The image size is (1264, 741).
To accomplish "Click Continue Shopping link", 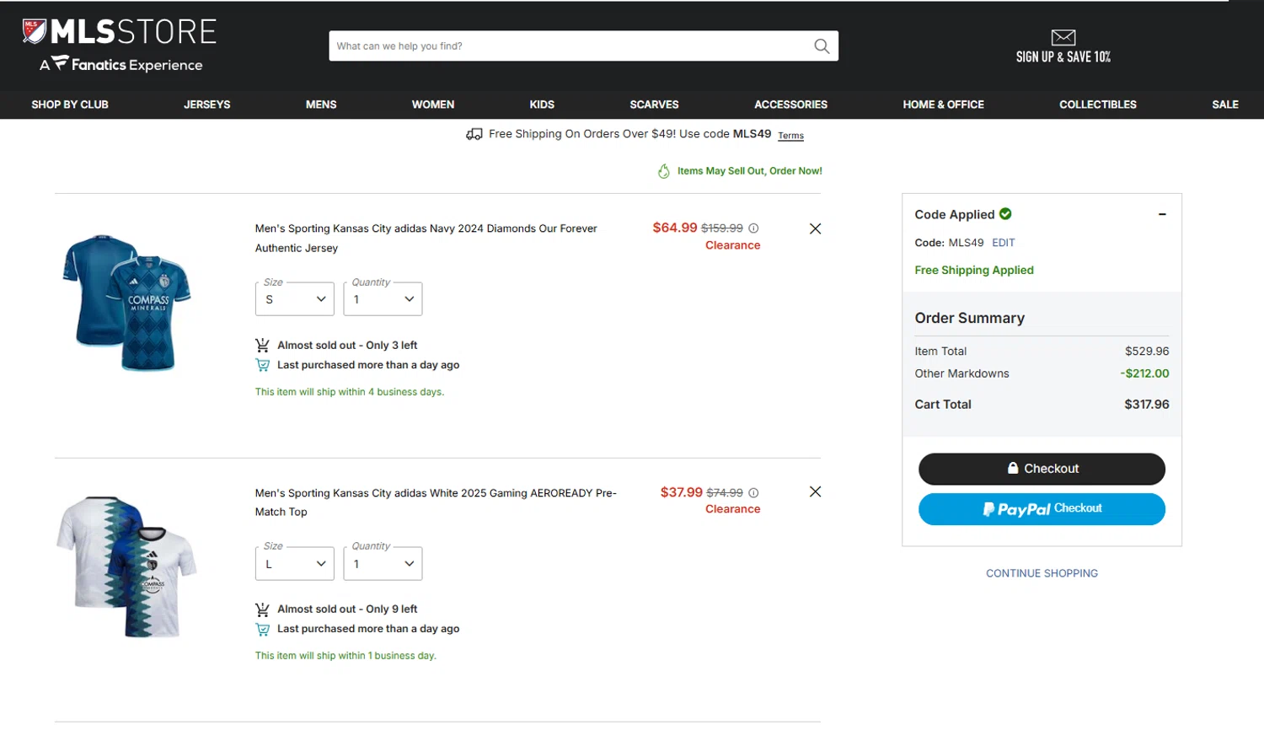I will tap(1042, 573).
